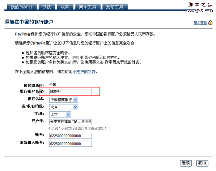Viewport: 216px width, 171px height.
Task: Focus the 开户行 branch input field
Action: tap(71, 122)
